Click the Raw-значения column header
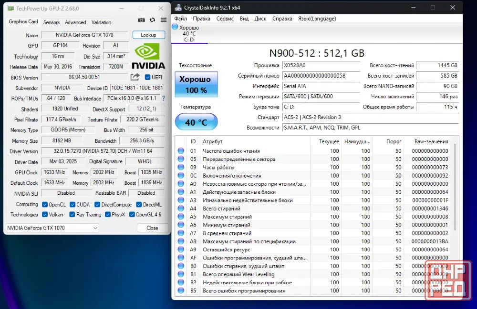477x309 pixels. [427, 141]
